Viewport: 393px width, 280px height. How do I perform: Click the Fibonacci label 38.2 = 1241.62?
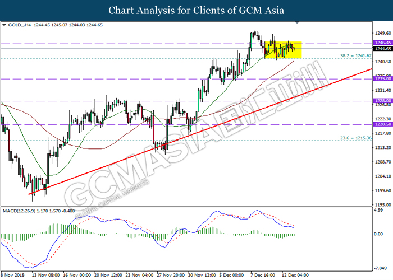tap(355, 56)
